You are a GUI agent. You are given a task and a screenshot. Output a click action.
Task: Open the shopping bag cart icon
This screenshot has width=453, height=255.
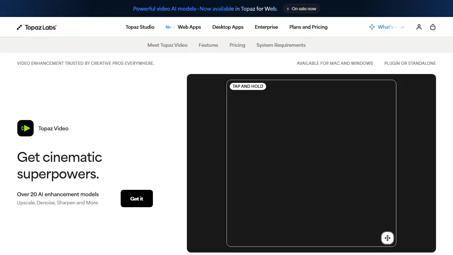433,27
